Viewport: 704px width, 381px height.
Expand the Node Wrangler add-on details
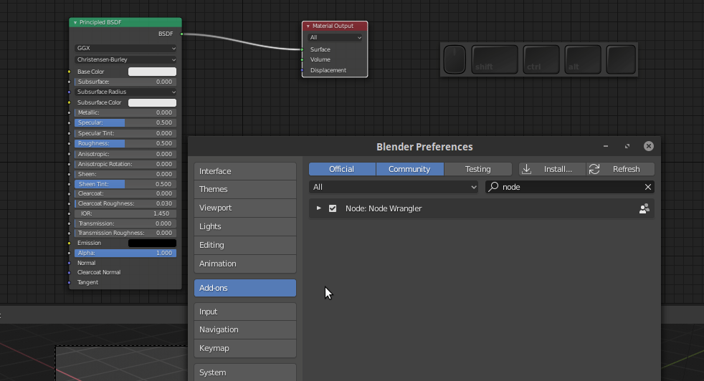click(319, 208)
